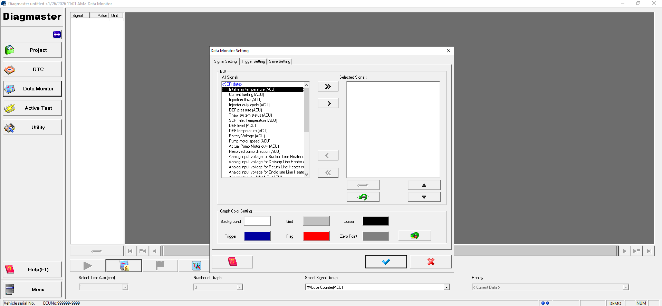
Task: Switch to the Save Setting tab
Action: (279, 61)
